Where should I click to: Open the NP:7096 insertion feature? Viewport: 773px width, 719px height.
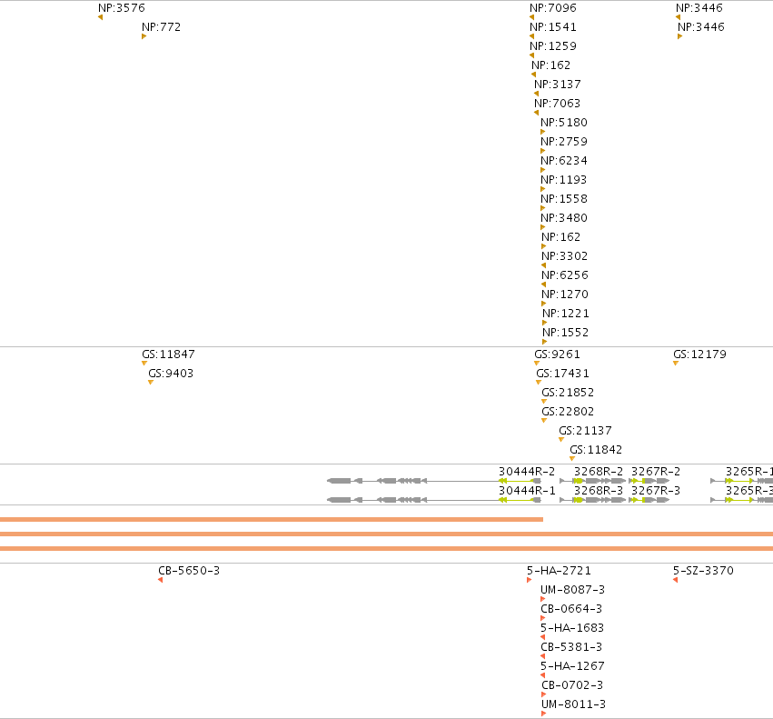(x=532, y=18)
